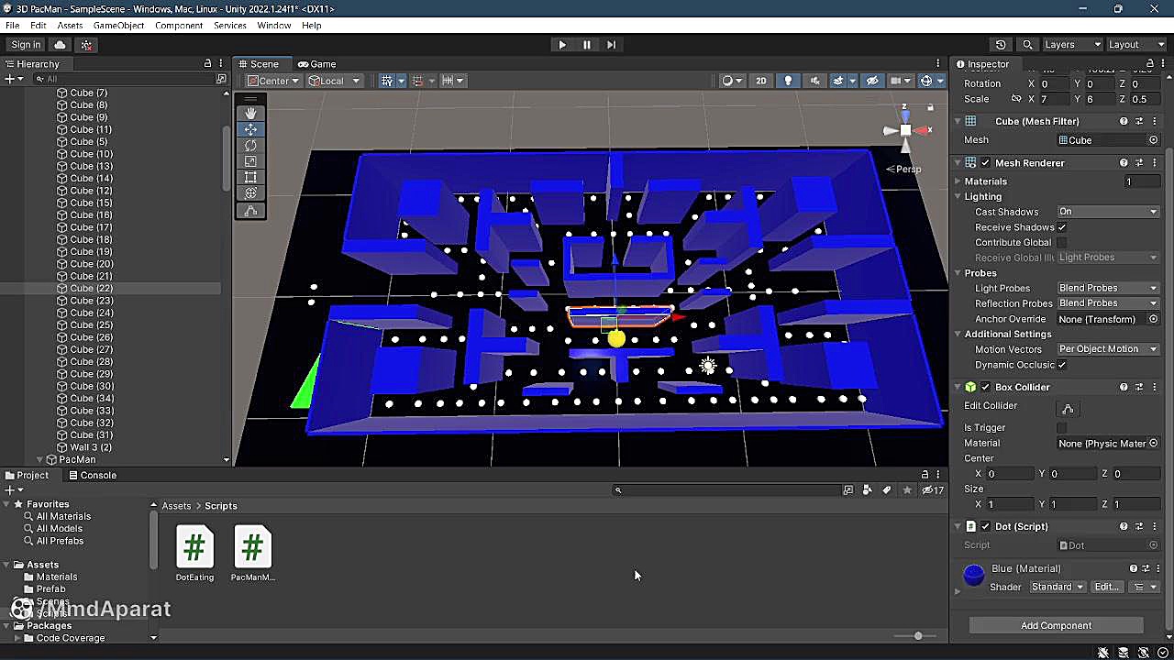
Task: Select the Rotate tool
Action: [x=250, y=145]
